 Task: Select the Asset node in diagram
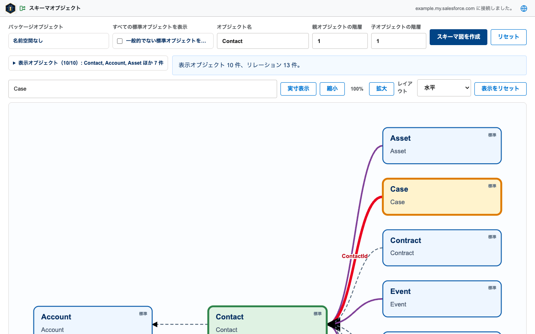click(x=442, y=146)
